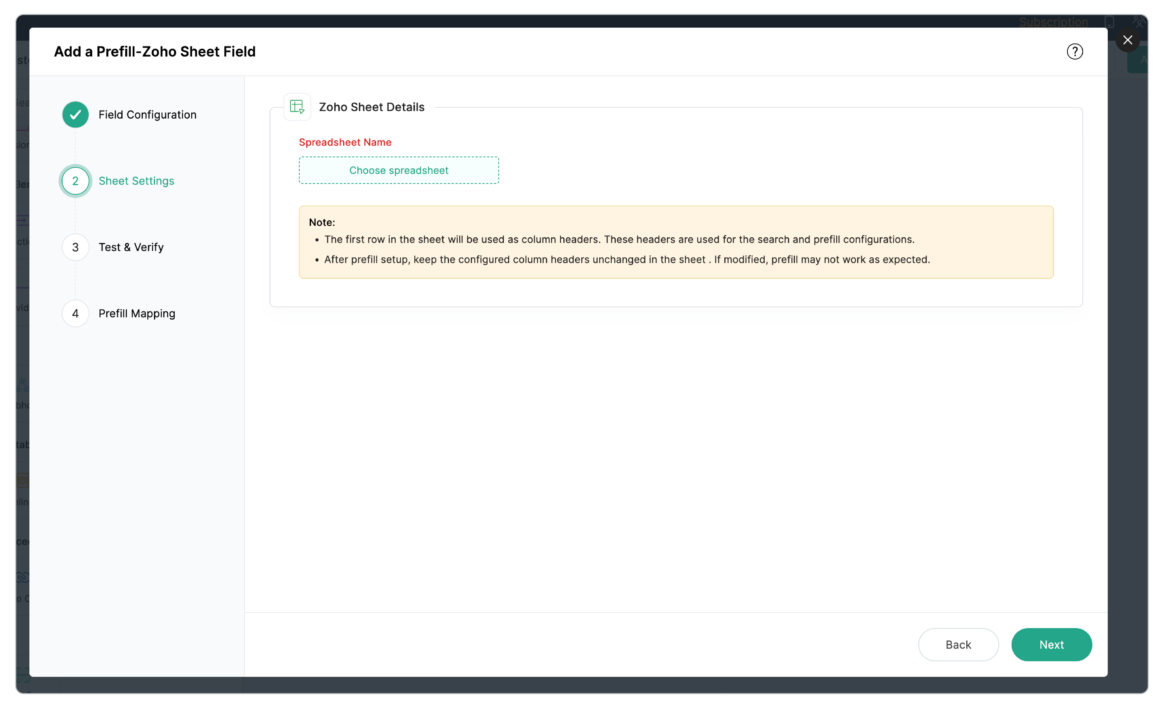This screenshot has width=1162, height=710.
Task: Click the note about keeping headers unchanged
Action: tap(627, 260)
